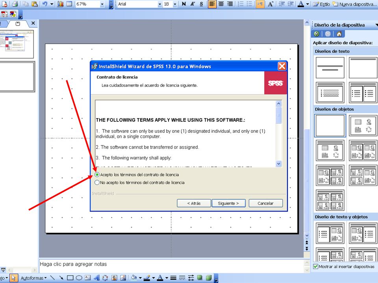
Task: Select 'No acepto los términos' radio button
Action: point(97,182)
